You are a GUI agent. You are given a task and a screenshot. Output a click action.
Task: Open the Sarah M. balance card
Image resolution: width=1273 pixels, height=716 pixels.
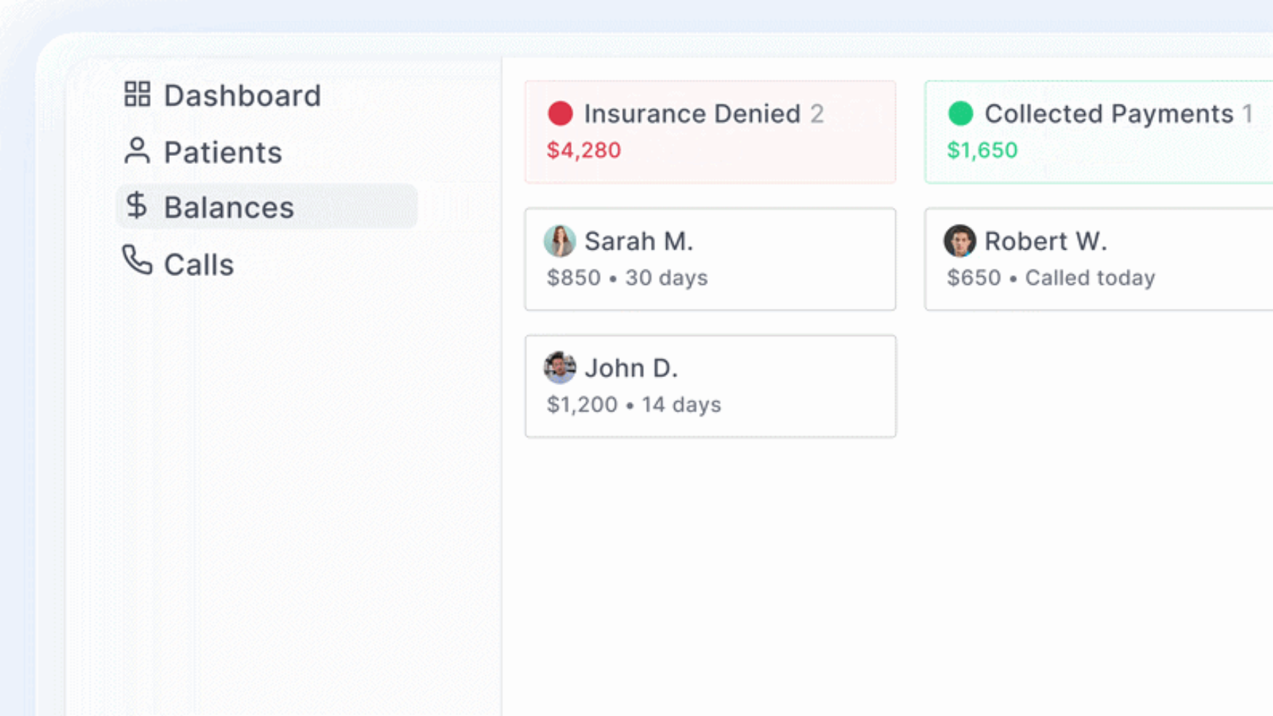(x=710, y=259)
